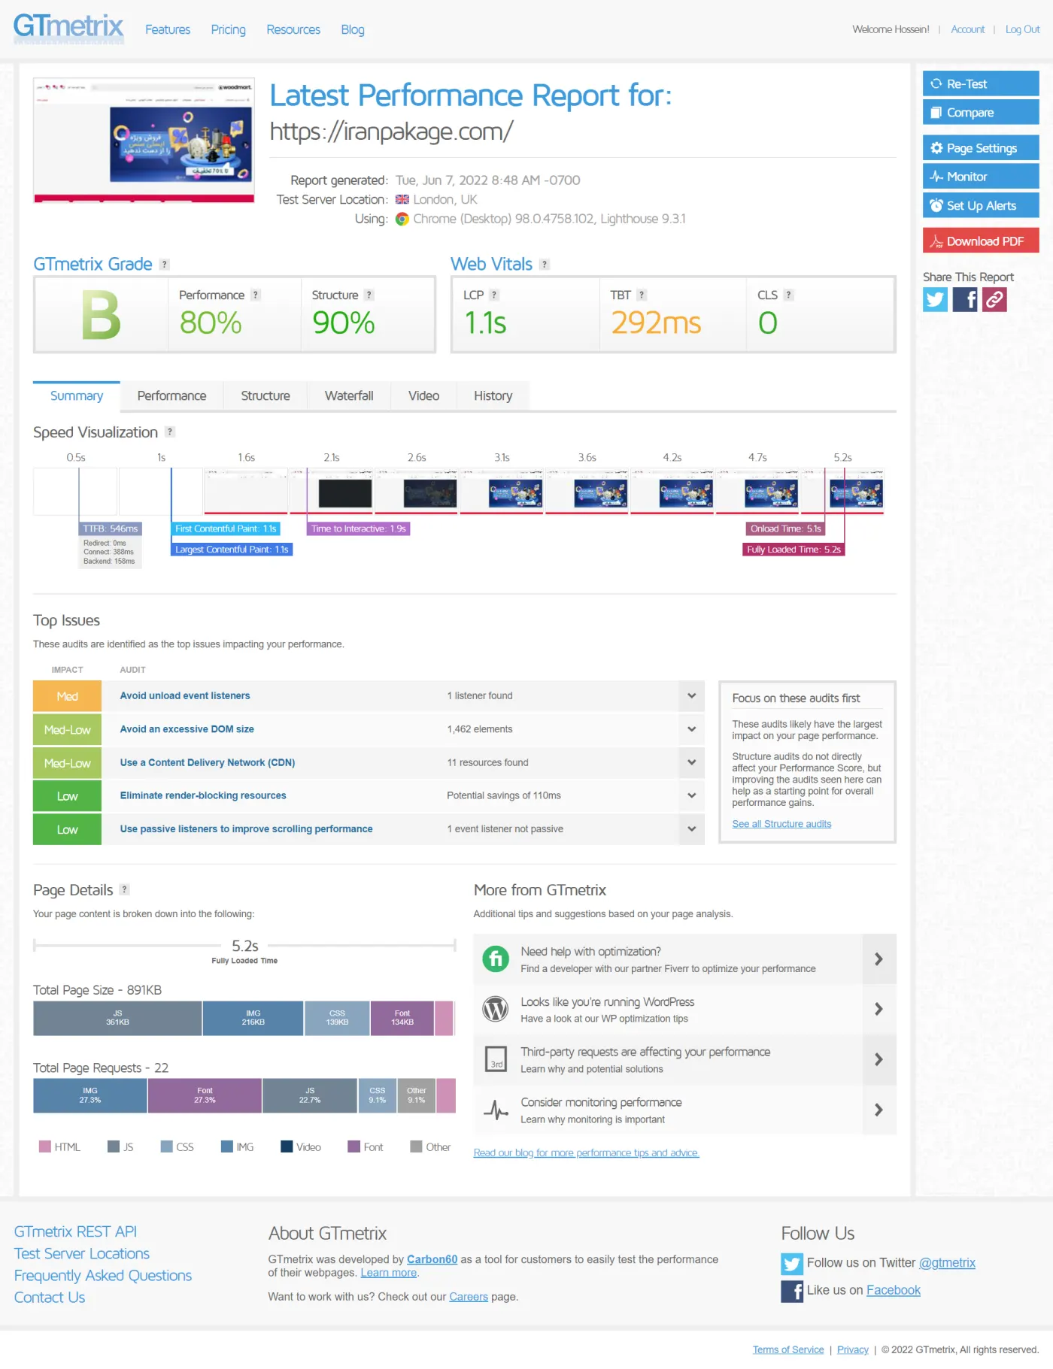
Task: Share report via Twitter icon
Action: pos(935,299)
